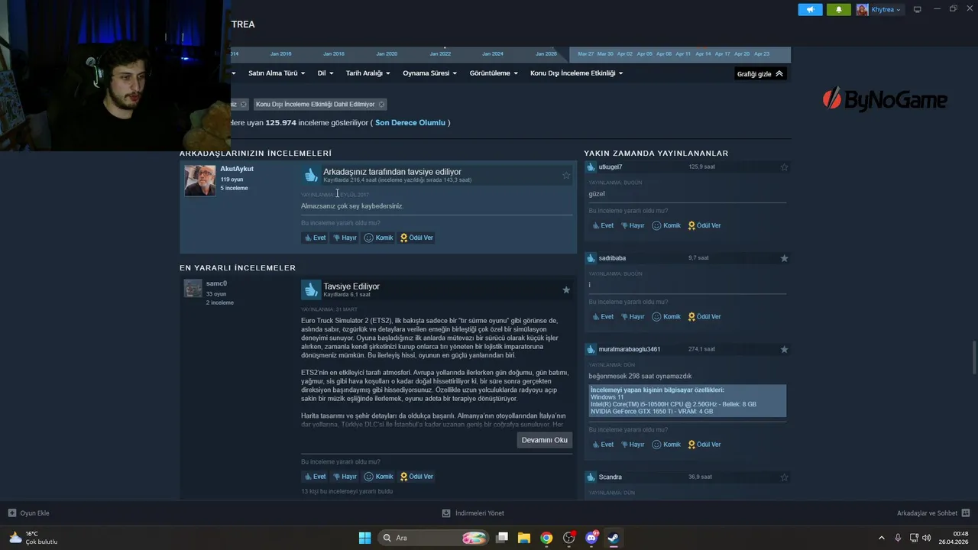Open Google Chrome from the taskbar
Screen dimensions: 978x550
[546, 538]
